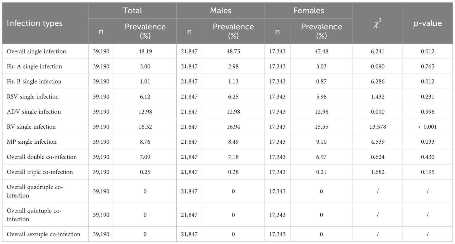Click the 'Total' column group header
Image resolution: width=455 pixels, height=244 pixels.
[132, 10]
